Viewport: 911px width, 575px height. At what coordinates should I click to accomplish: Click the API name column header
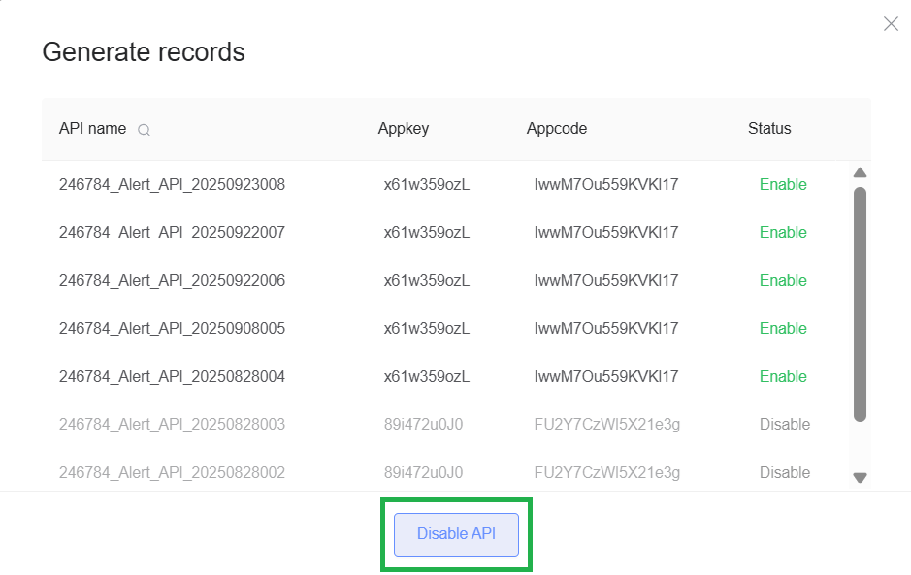tap(93, 128)
